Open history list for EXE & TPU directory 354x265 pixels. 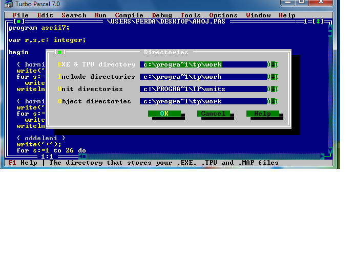coord(273,64)
